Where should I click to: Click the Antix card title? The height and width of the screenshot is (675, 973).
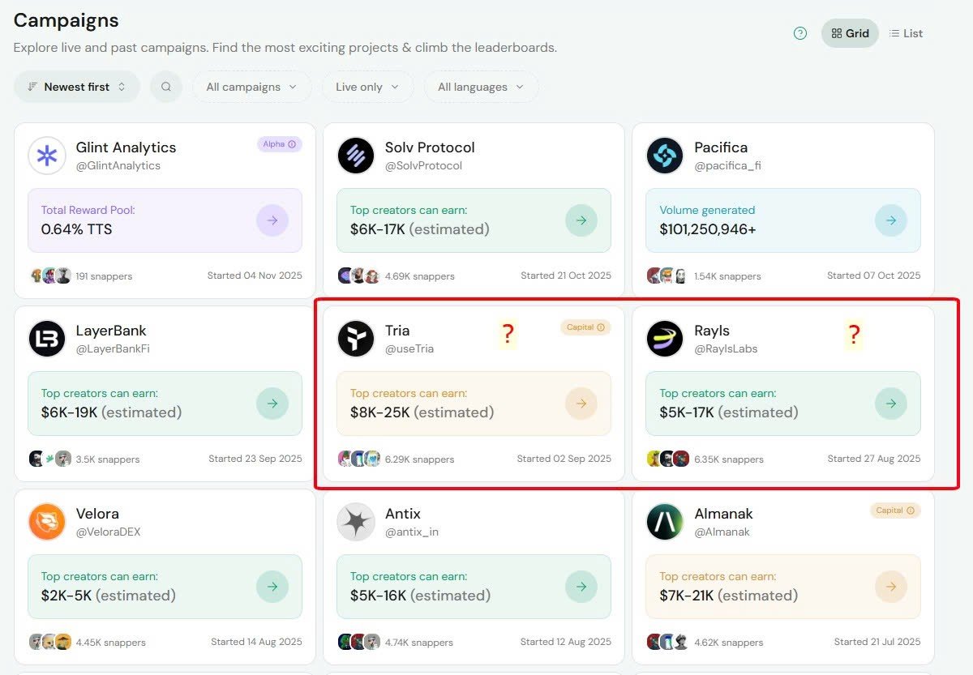pyautogui.click(x=403, y=514)
